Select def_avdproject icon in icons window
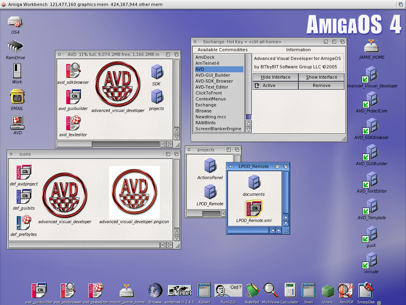 24,172
